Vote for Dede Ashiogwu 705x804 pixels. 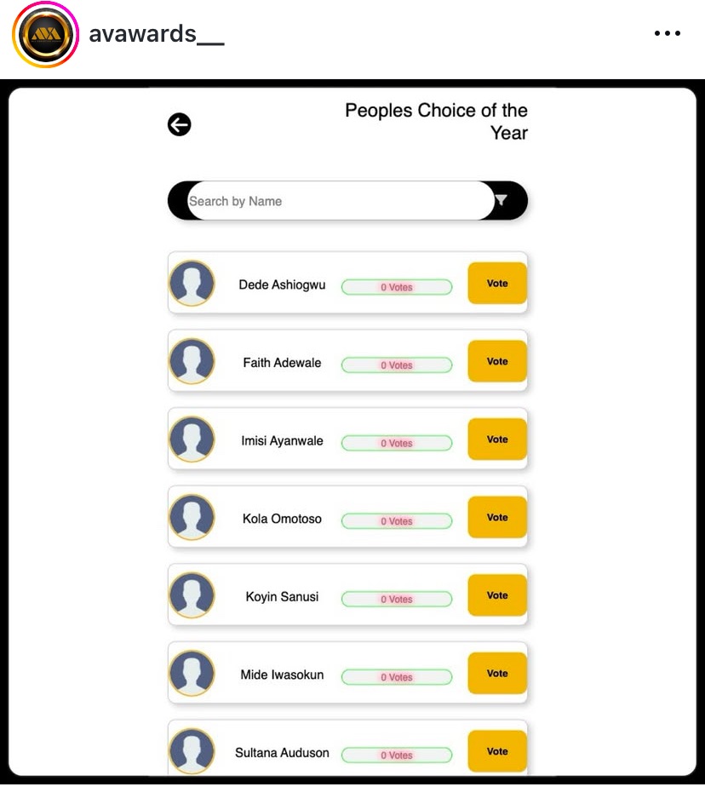497,284
